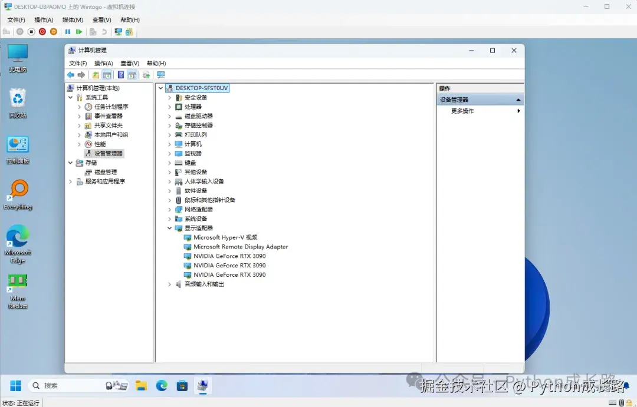Collapse the 系统工具 tree node
This screenshot has width=637, height=407.
71,97
